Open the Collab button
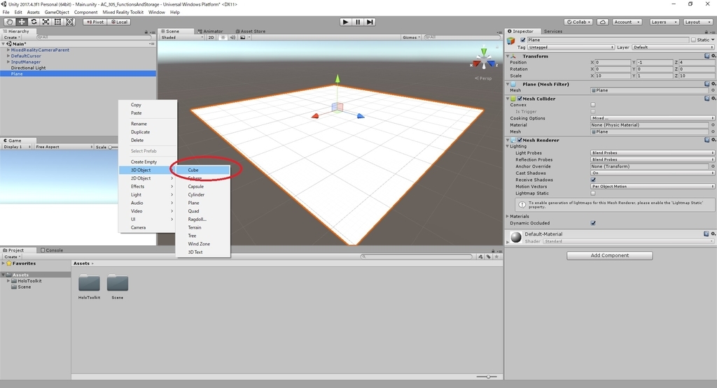 click(x=578, y=22)
